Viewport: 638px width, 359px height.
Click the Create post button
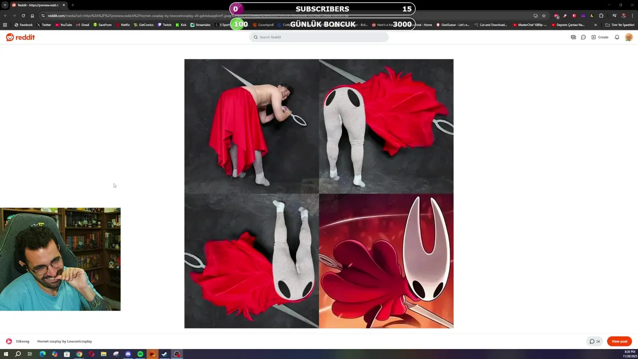click(x=600, y=37)
